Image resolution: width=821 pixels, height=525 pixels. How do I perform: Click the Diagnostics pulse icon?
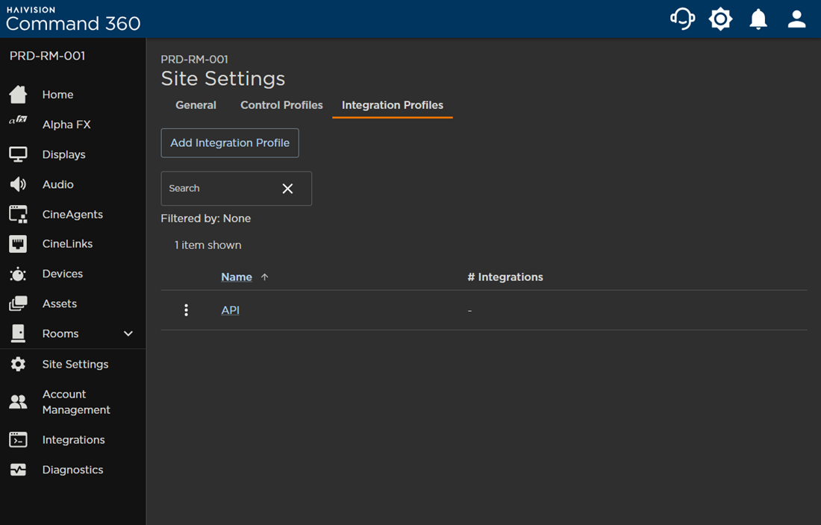[x=19, y=470]
